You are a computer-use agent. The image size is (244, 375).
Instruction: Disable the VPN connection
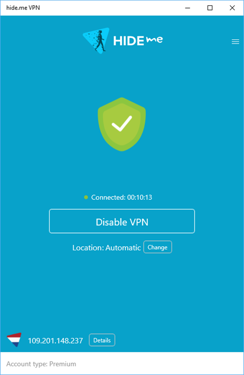pos(122,221)
